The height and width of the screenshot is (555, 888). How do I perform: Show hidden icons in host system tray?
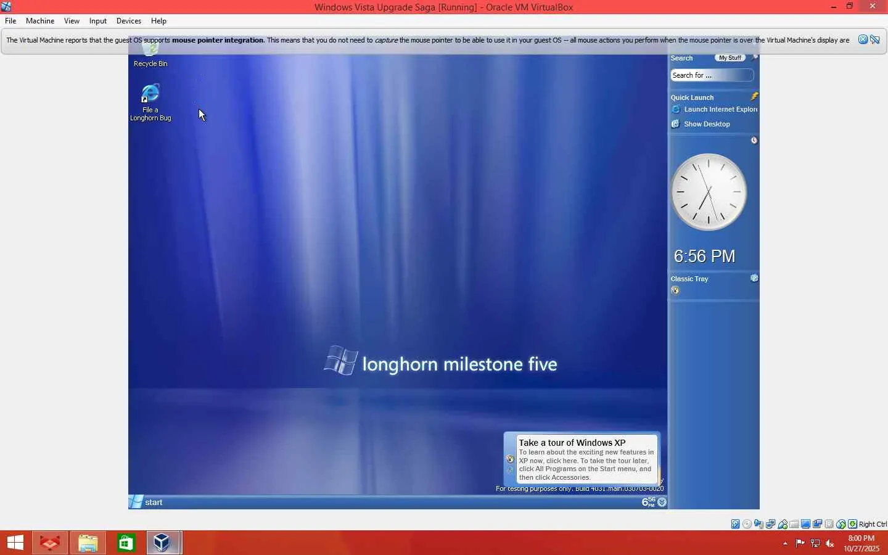785,543
